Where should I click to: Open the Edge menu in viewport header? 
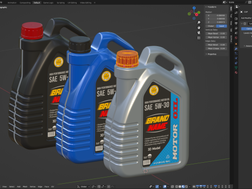click(40, 186)
